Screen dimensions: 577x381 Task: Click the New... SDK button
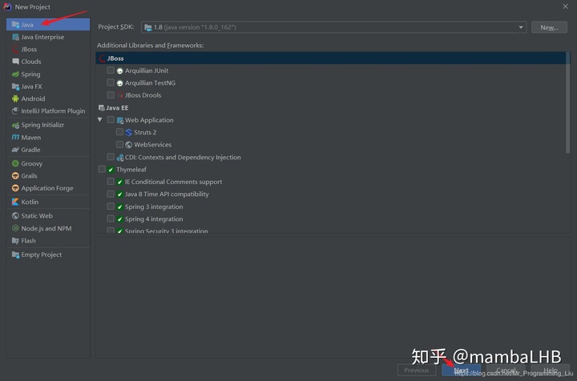click(x=549, y=27)
